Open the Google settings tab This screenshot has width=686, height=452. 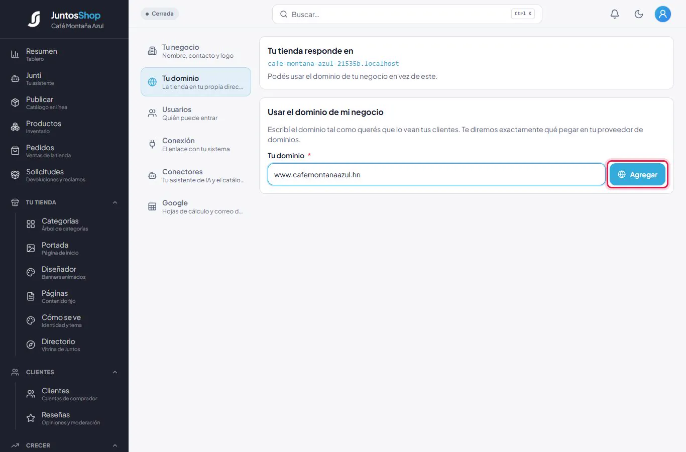point(196,206)
